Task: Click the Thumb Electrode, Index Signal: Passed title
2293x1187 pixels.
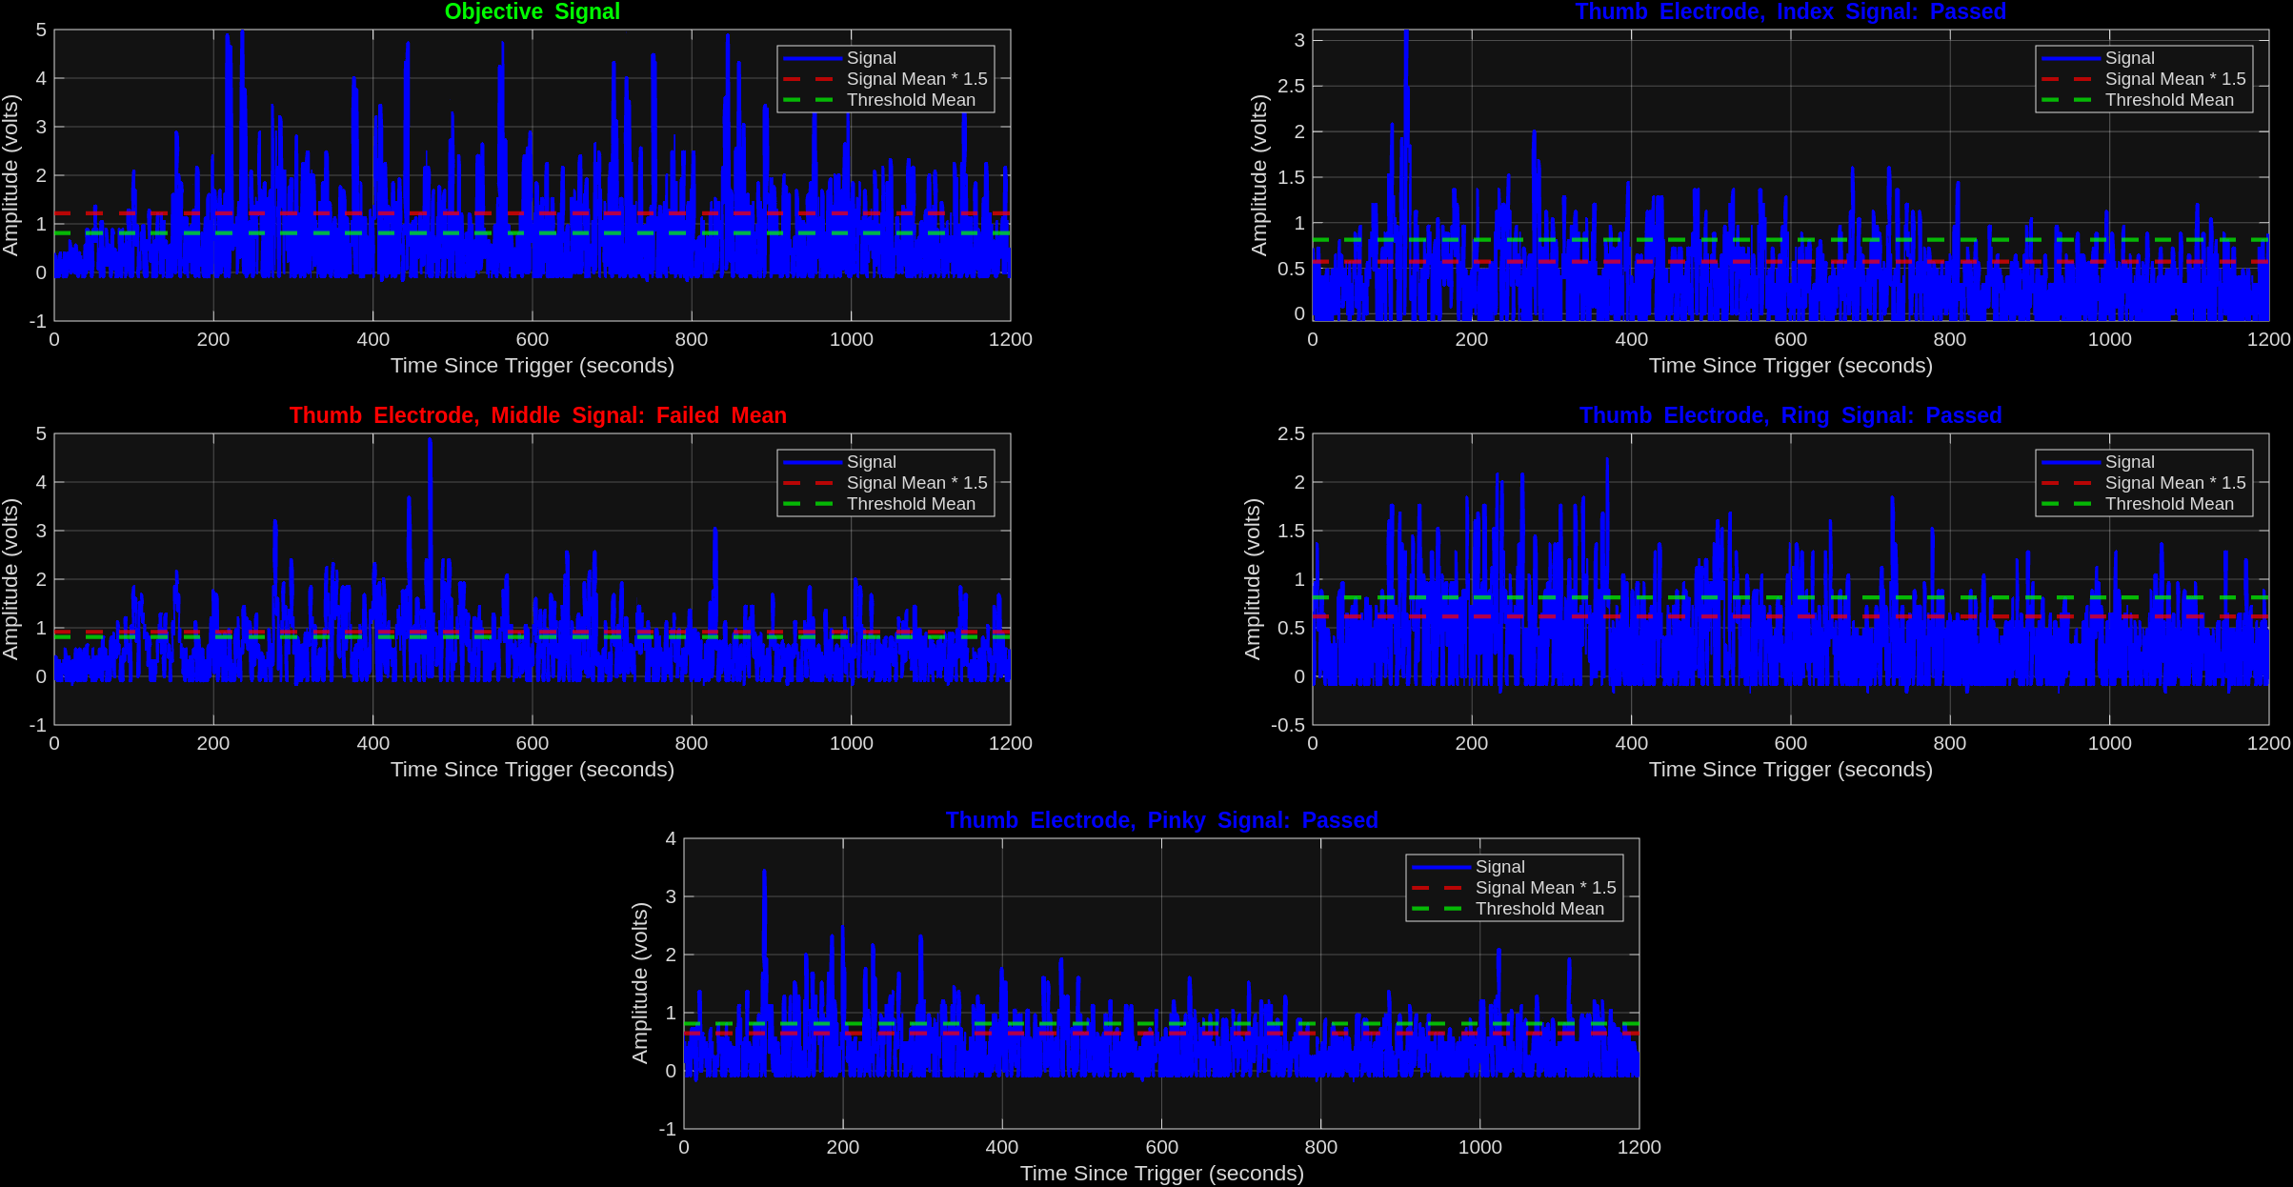Action: click(1790, 12)
